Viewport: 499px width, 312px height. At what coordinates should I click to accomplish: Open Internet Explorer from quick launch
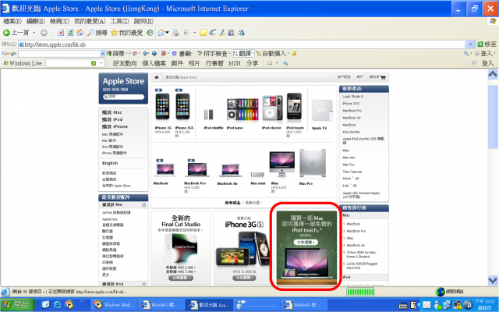click(x=57, y=305)
